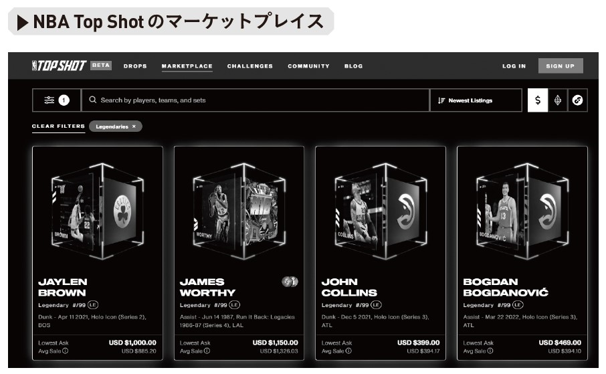Image resolution: width=606 pixels, height=374 pixels.
Task: Click Avg Sale info icon on Jaylen Brown
Action: pos(66,351)
